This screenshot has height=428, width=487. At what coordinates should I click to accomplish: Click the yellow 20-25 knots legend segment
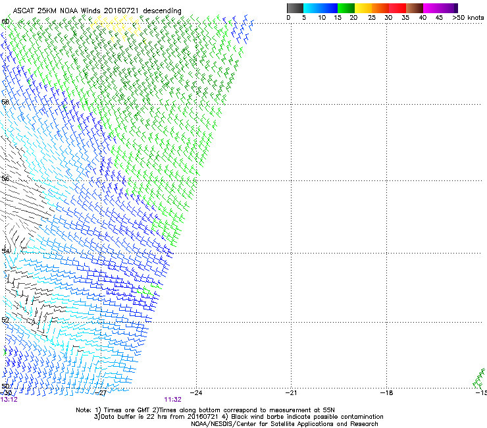(x=363, y=8)
